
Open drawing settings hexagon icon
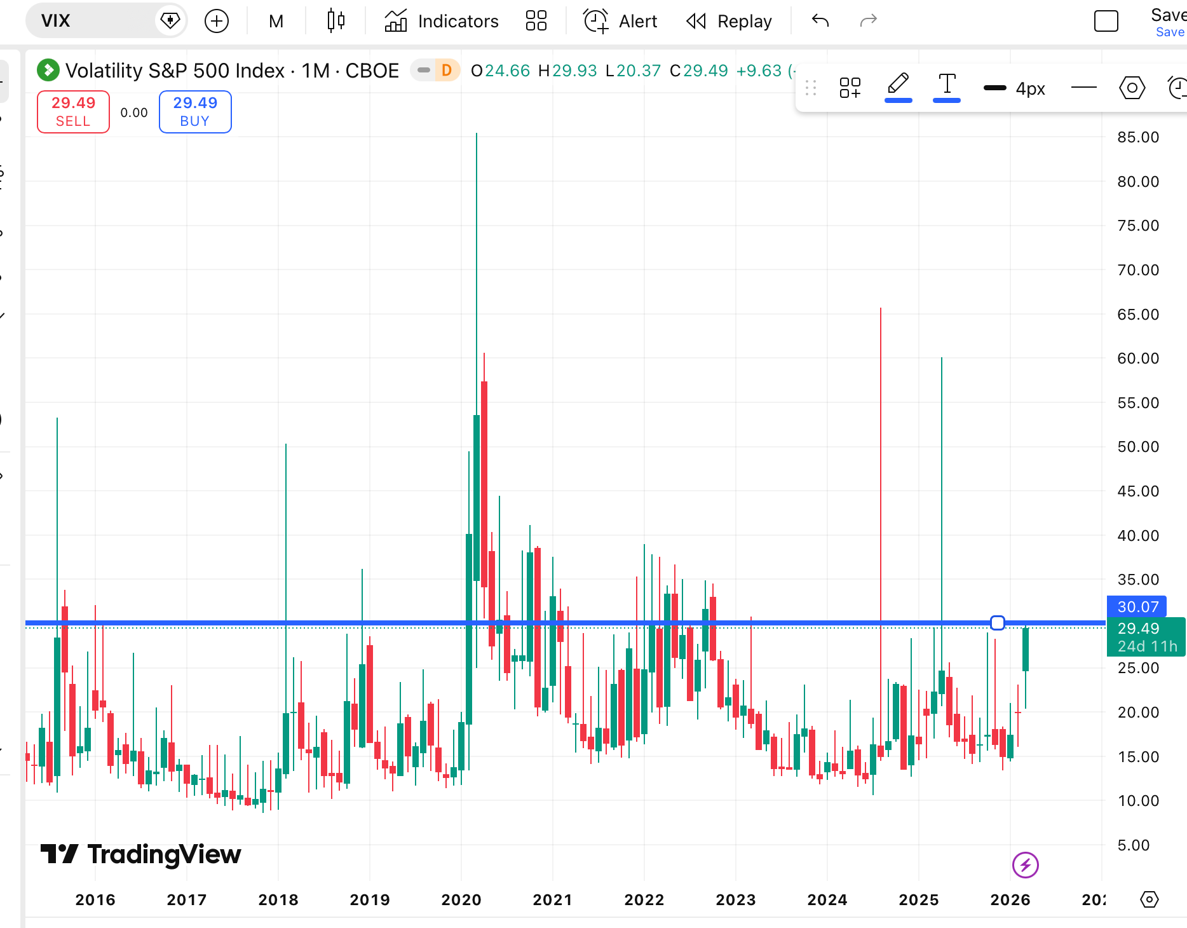[x=1132, y=88]
